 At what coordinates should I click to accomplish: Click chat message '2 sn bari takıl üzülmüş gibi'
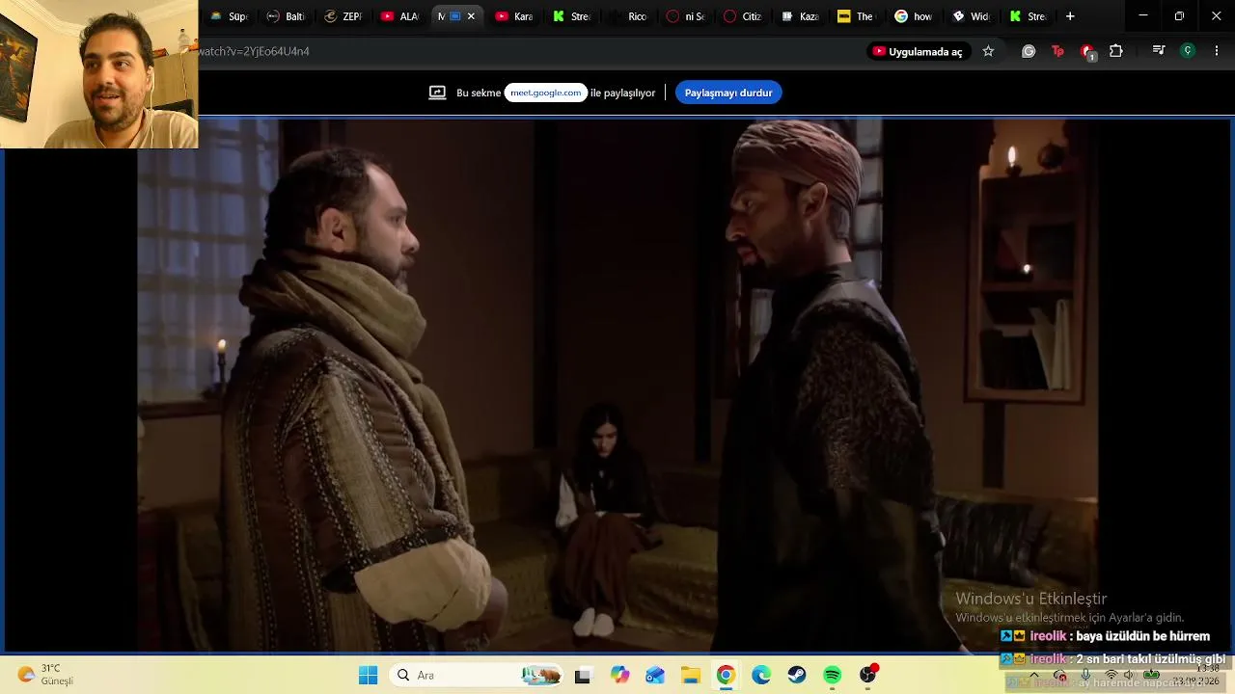[1150, 659]
